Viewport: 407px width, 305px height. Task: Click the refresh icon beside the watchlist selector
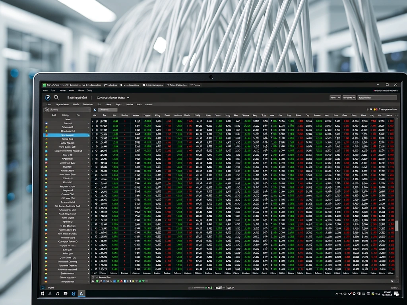pos(95,110)
